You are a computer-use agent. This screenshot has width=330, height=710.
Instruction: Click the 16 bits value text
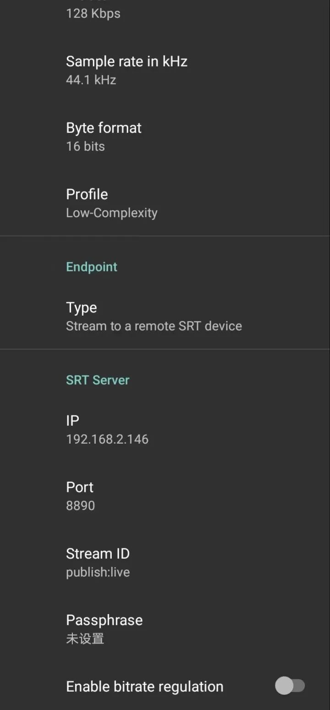pos(85,146)
